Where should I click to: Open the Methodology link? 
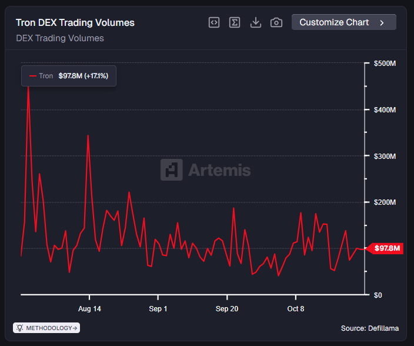[46, 328]
